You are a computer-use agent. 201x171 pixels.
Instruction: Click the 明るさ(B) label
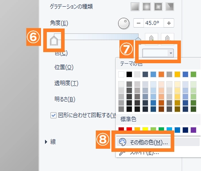point(65,99)
